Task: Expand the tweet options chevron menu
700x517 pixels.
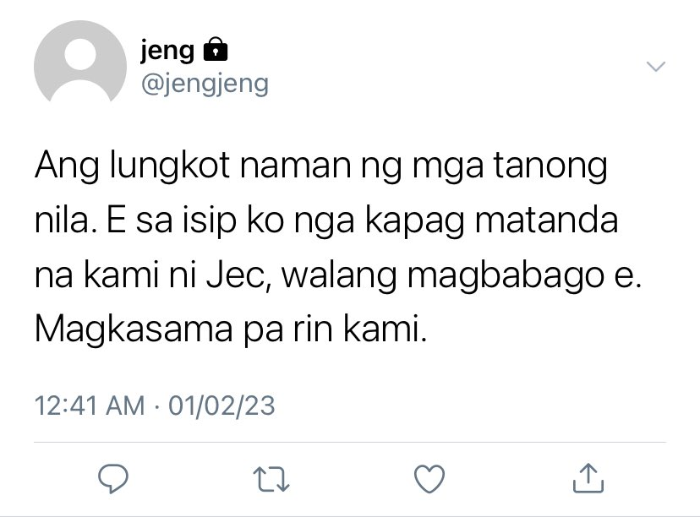Action: [656, 67]
